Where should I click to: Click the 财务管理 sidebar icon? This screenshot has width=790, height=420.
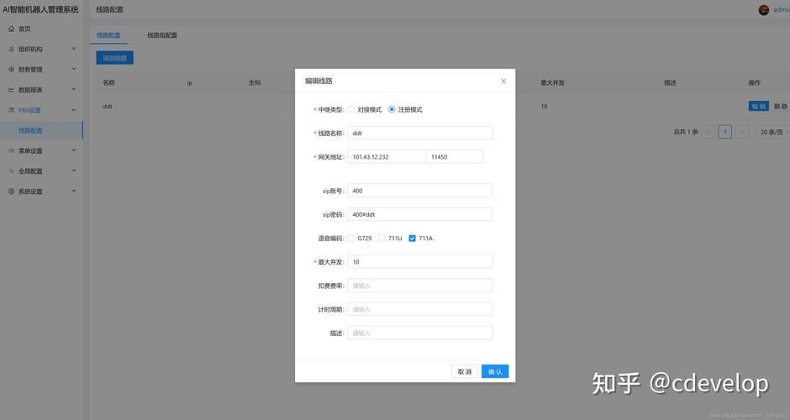click(x=11, y=69)
